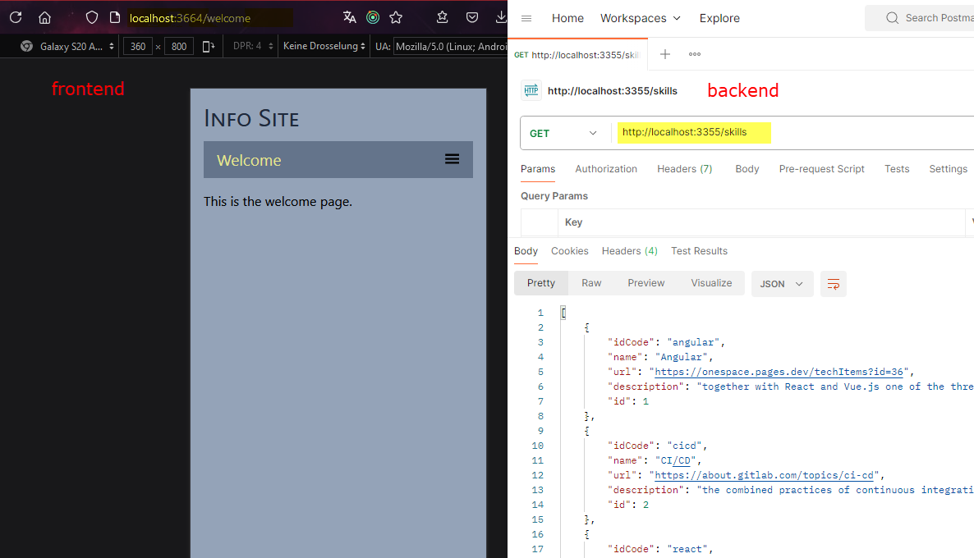
Task: Add a new request tab with the plus icon
Action: tap(665, 54)
